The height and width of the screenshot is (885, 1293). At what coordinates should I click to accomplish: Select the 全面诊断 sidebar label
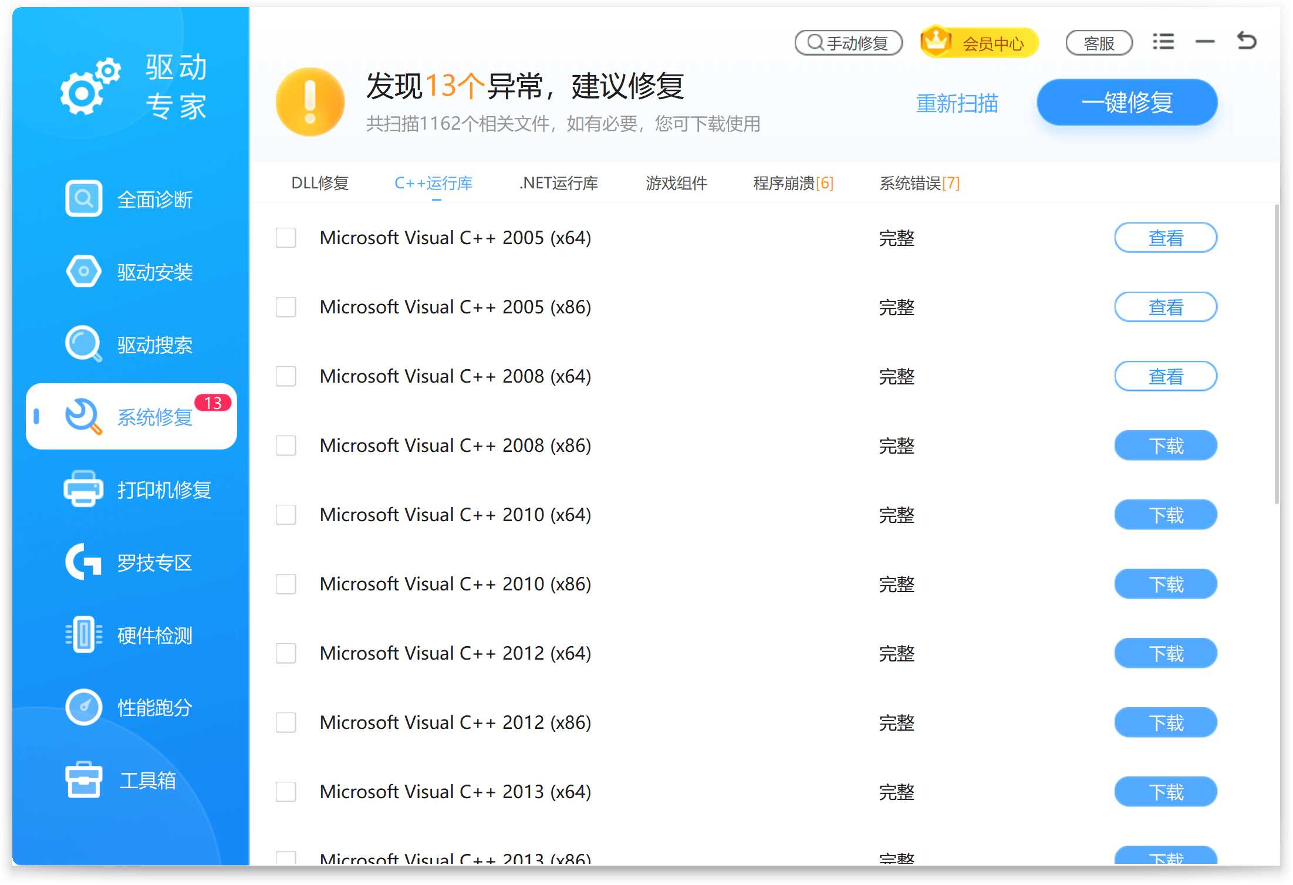pyautogui.click(x=155, y=200)
